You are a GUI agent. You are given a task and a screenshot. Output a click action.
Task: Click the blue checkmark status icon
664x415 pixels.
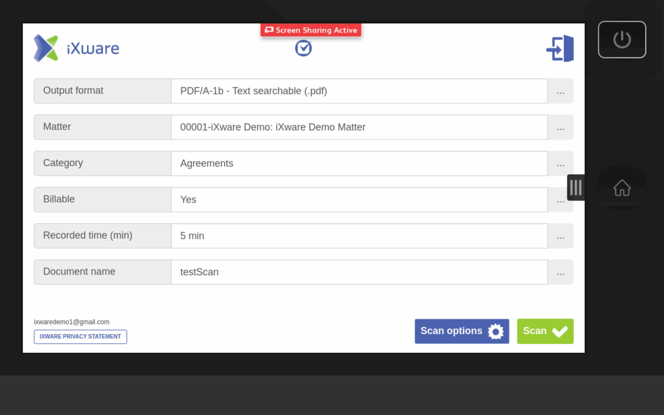[303, 48]
